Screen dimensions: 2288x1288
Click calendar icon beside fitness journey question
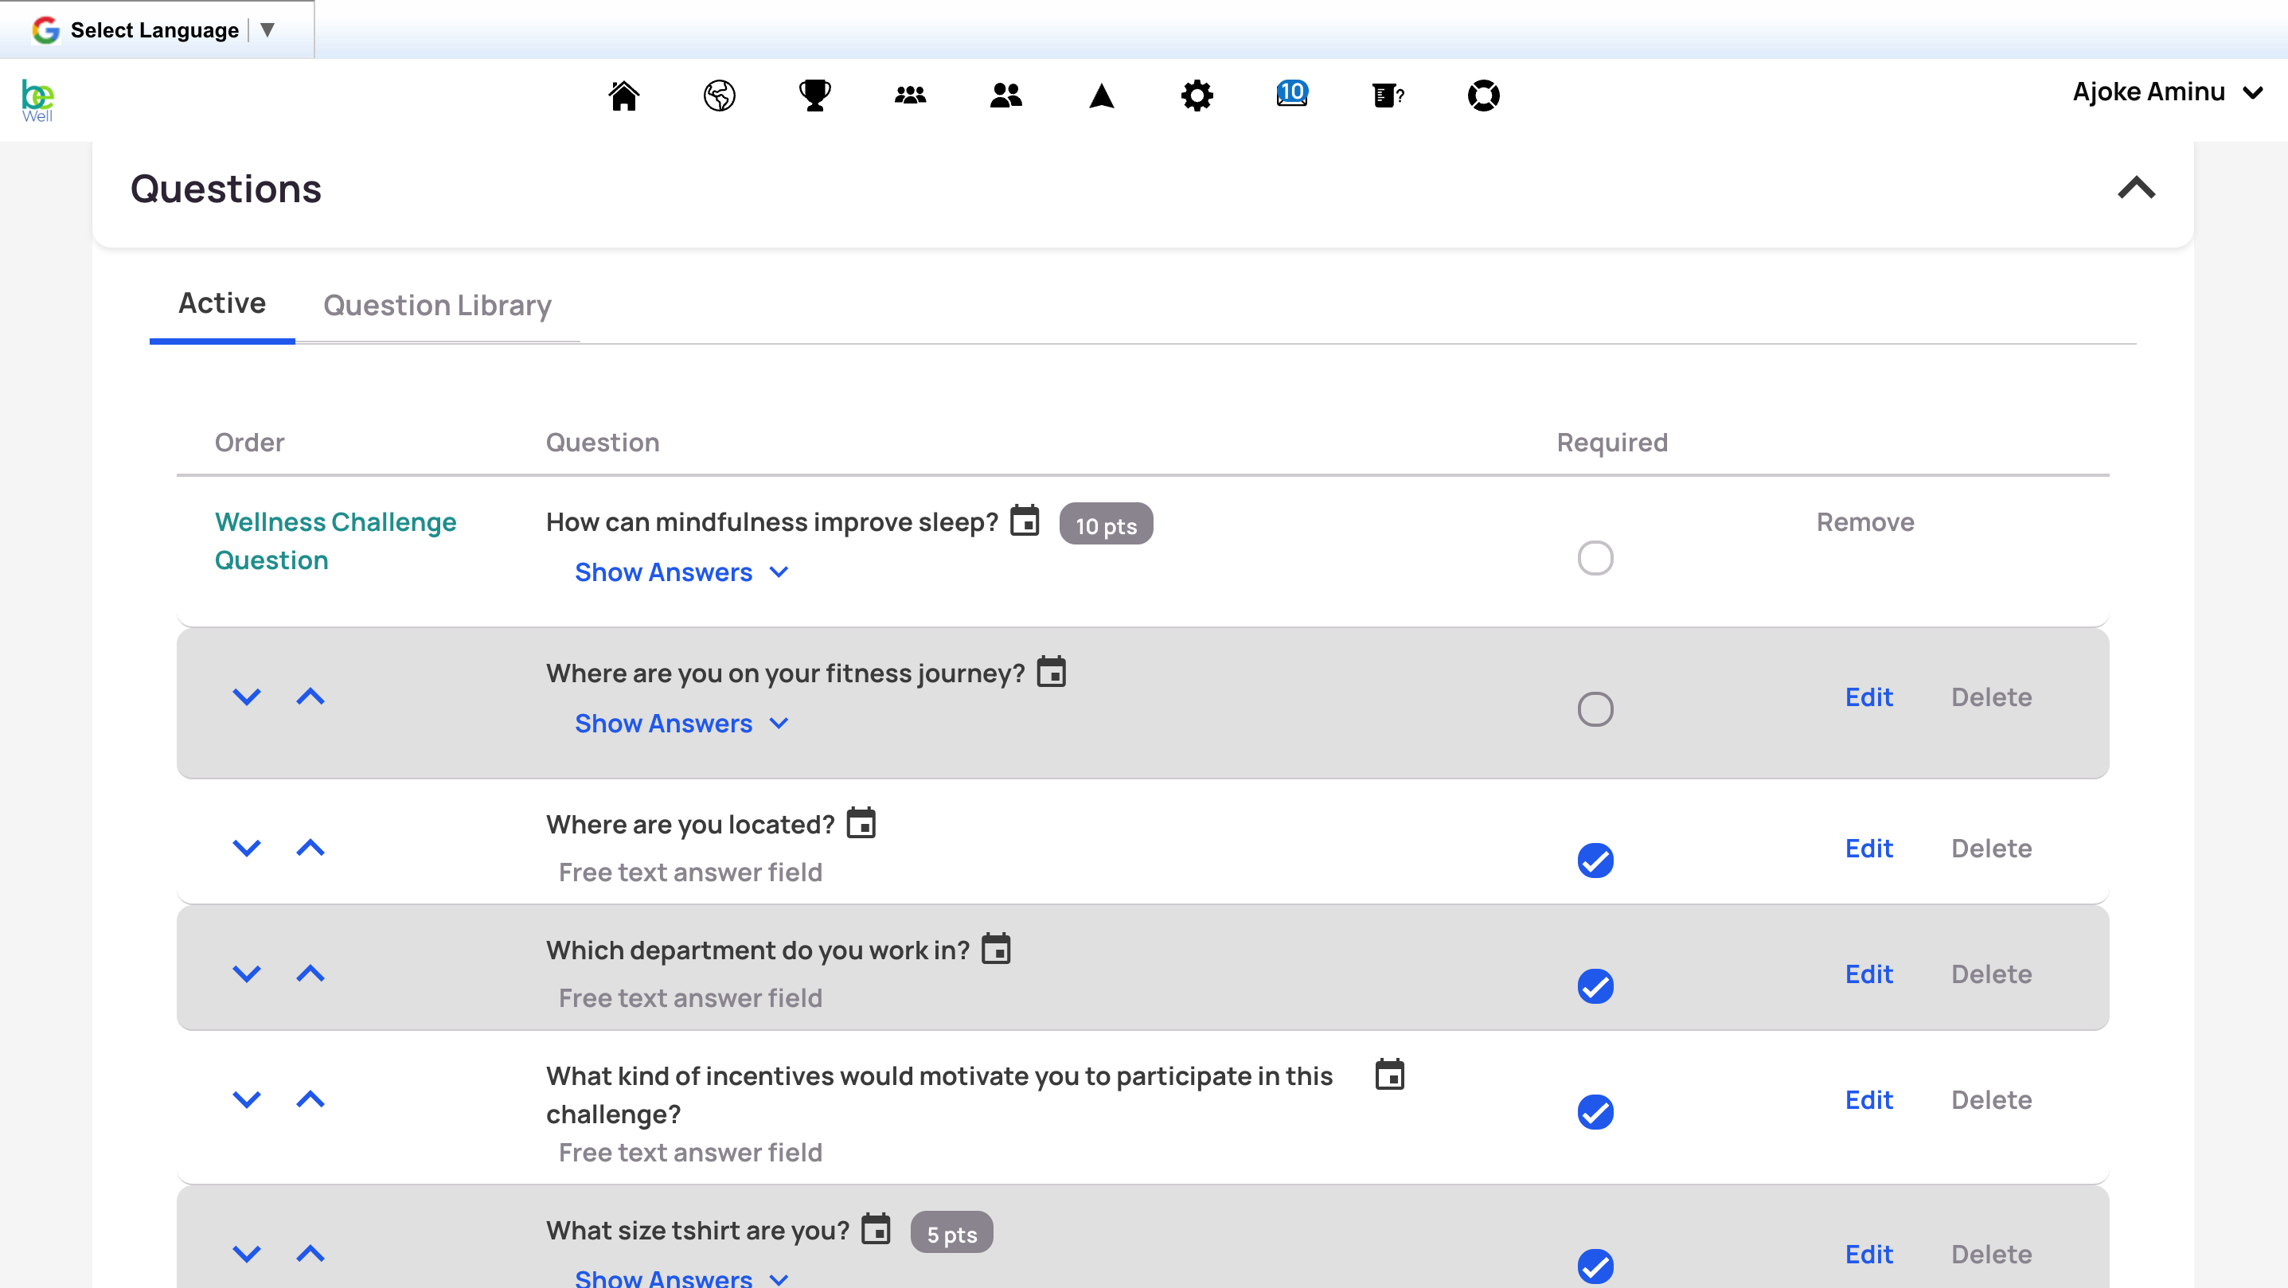(1052, 672)
